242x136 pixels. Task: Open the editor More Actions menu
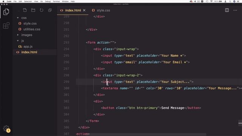pyautogui.click(x=235, y=10)
